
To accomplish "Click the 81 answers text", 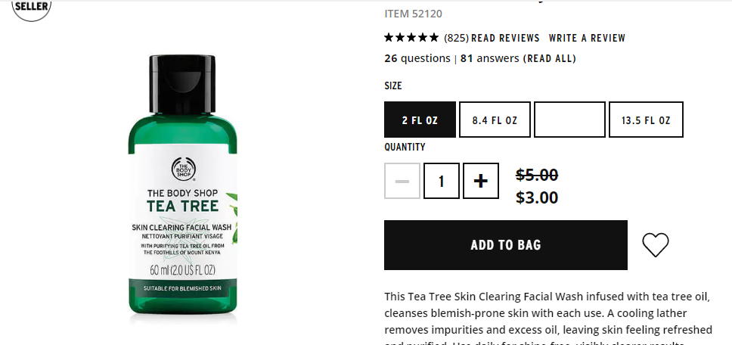I will tap(490, 58).
